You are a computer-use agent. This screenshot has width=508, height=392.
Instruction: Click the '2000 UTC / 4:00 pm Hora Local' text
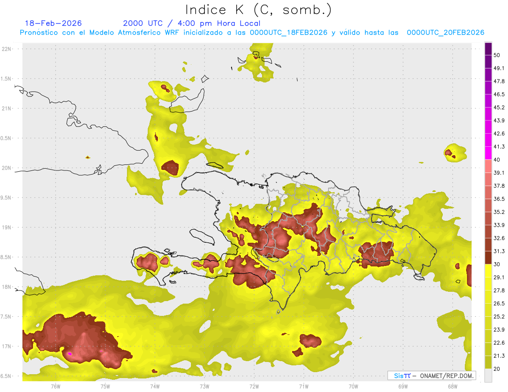[x=191, y=23]
